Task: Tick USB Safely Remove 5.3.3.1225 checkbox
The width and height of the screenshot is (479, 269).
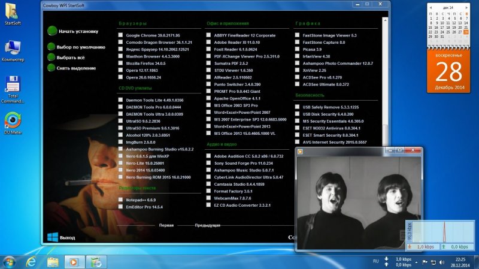Action: 297,107
